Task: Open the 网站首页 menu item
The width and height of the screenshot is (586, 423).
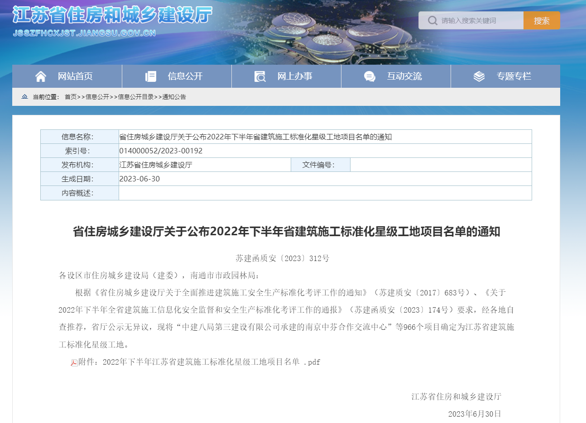Action: (67, 76)
